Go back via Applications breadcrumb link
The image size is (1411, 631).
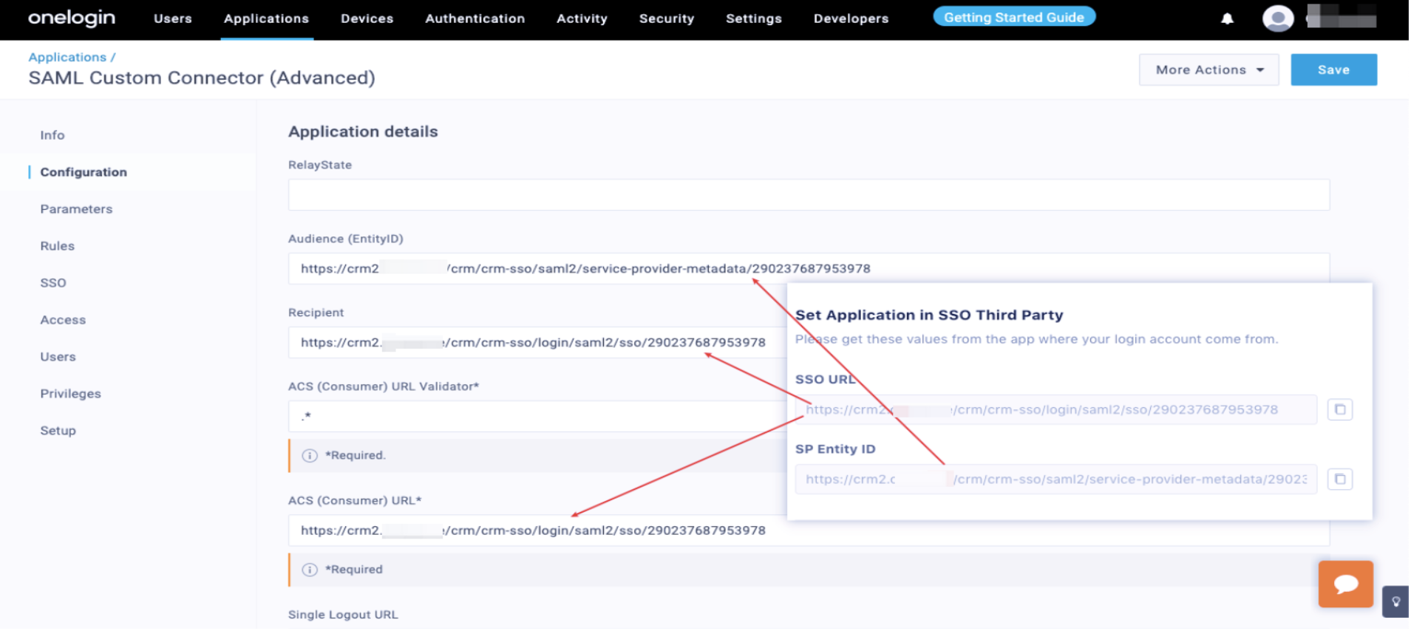click(67, 57)
